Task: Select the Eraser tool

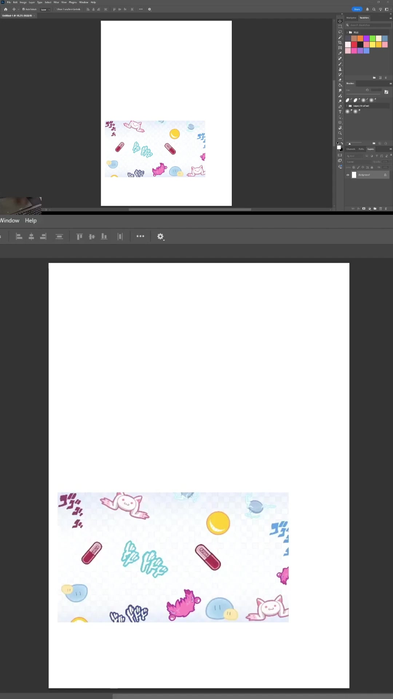Action: (x=340, y=80)
